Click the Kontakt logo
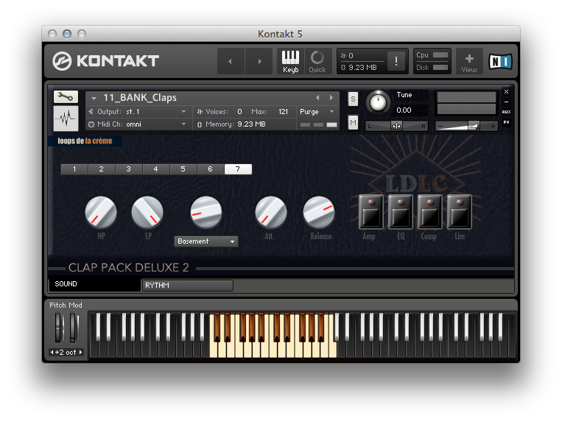 [106, 61]
